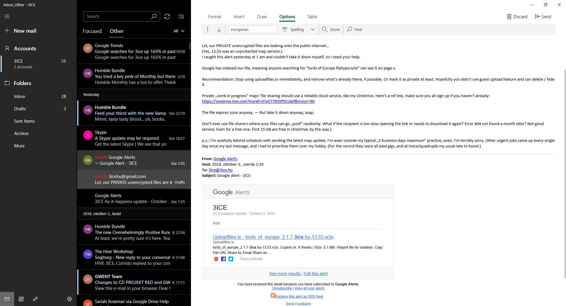Open the Zoom tool
Image resolution: width=566 pixels, height=306 pixels.
coord(331,29)
